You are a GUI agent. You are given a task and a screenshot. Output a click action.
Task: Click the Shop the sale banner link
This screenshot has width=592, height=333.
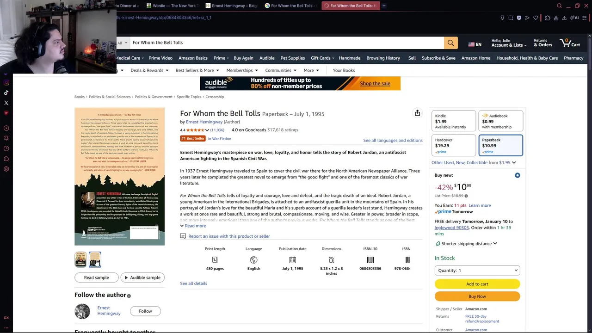coord(375,83)
